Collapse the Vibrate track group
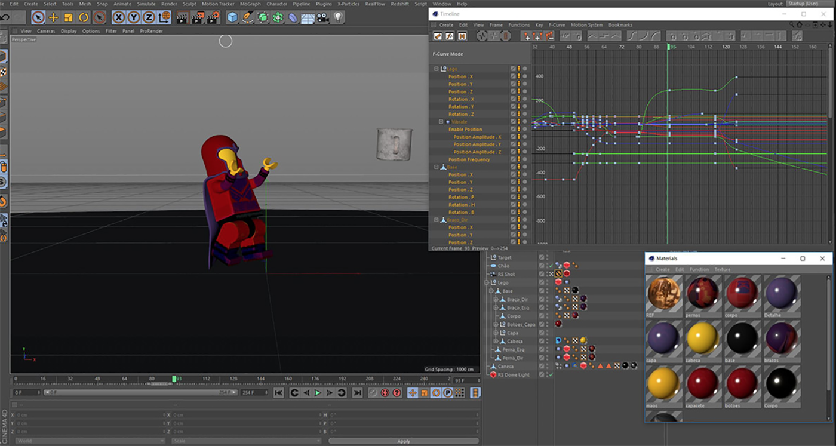Viewport: 836px width, 446px height. coord(441,122)
